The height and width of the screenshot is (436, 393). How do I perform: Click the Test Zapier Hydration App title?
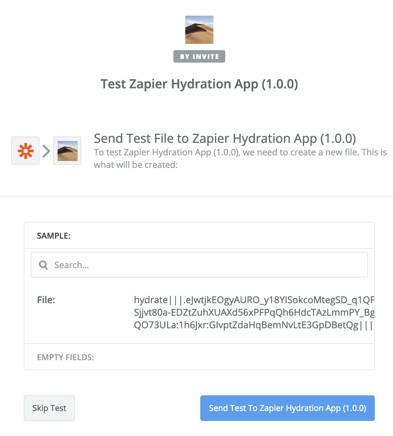click(199, 84)
